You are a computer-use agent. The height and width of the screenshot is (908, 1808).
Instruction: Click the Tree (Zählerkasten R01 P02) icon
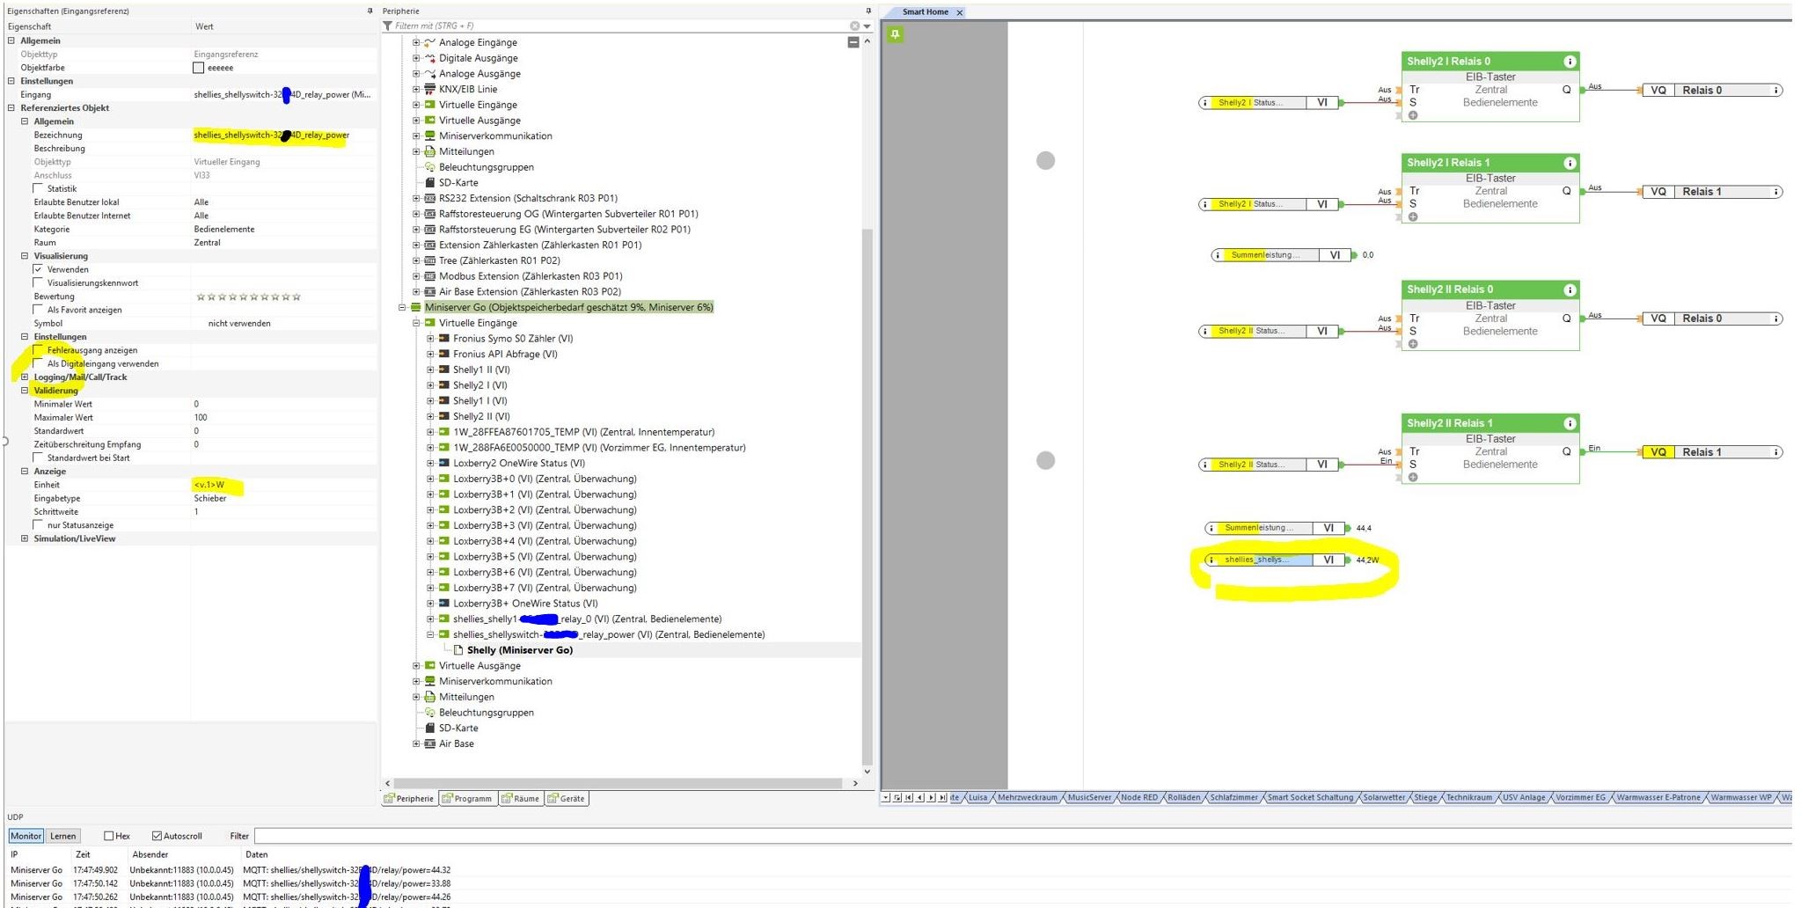click(429, 260)
